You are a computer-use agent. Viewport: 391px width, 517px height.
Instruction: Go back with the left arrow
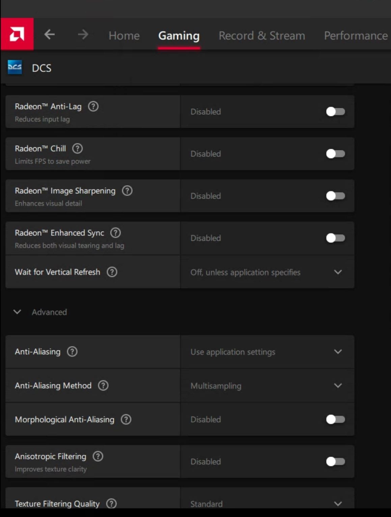(50, 34)
